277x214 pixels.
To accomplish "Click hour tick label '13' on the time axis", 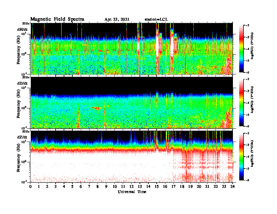I will coord(140,186).
